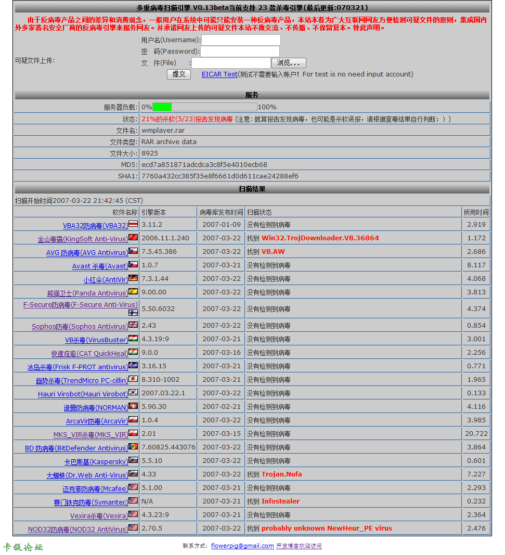
Task: Click the Russia flag next to Kaspersky
Action: 133,460
